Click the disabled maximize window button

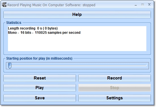[x=142, y=5]
